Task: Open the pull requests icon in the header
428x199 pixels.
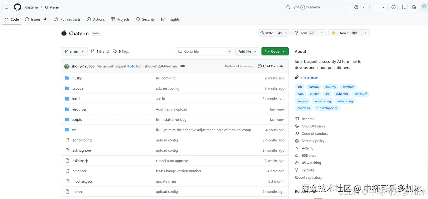Action: (x=404, y=7)
